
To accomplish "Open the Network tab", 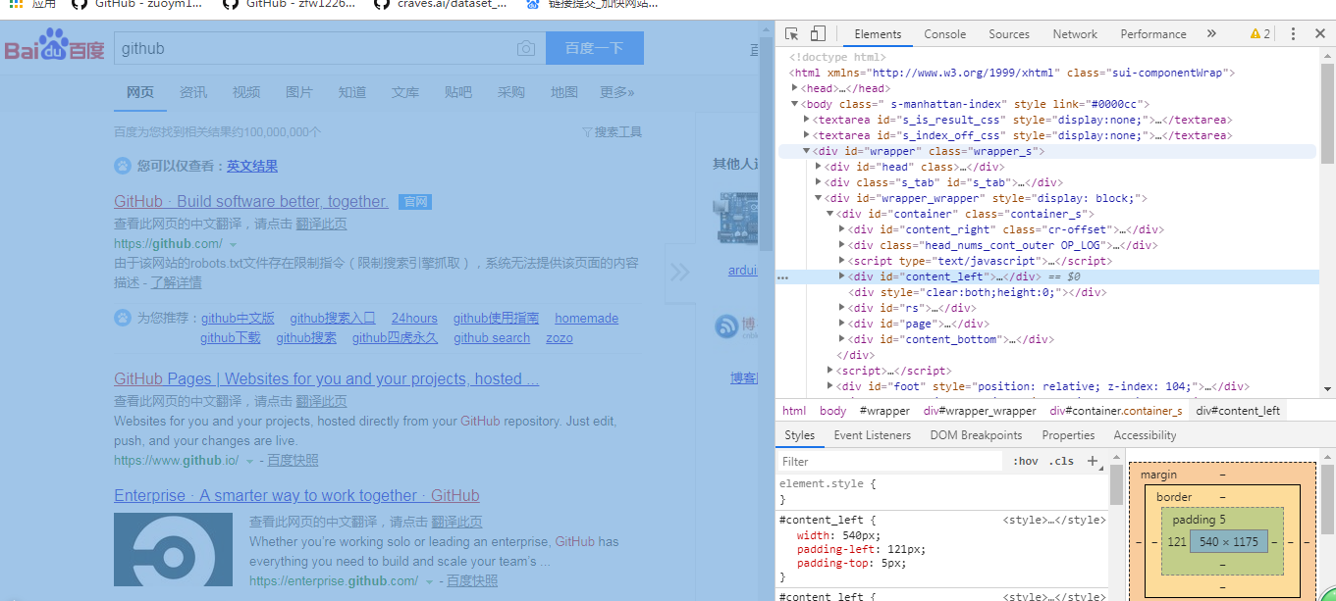I will point(1075,33).
